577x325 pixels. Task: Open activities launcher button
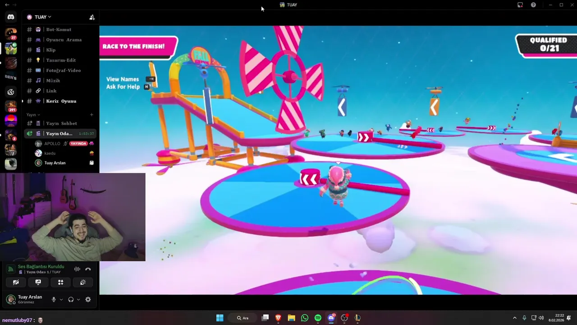point(61,282)
